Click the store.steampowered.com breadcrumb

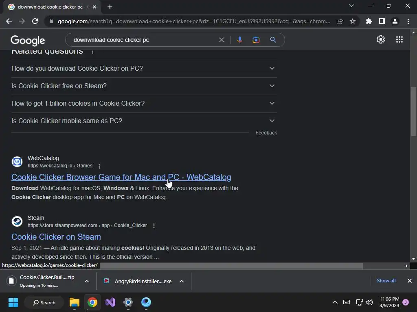point(87,225)
